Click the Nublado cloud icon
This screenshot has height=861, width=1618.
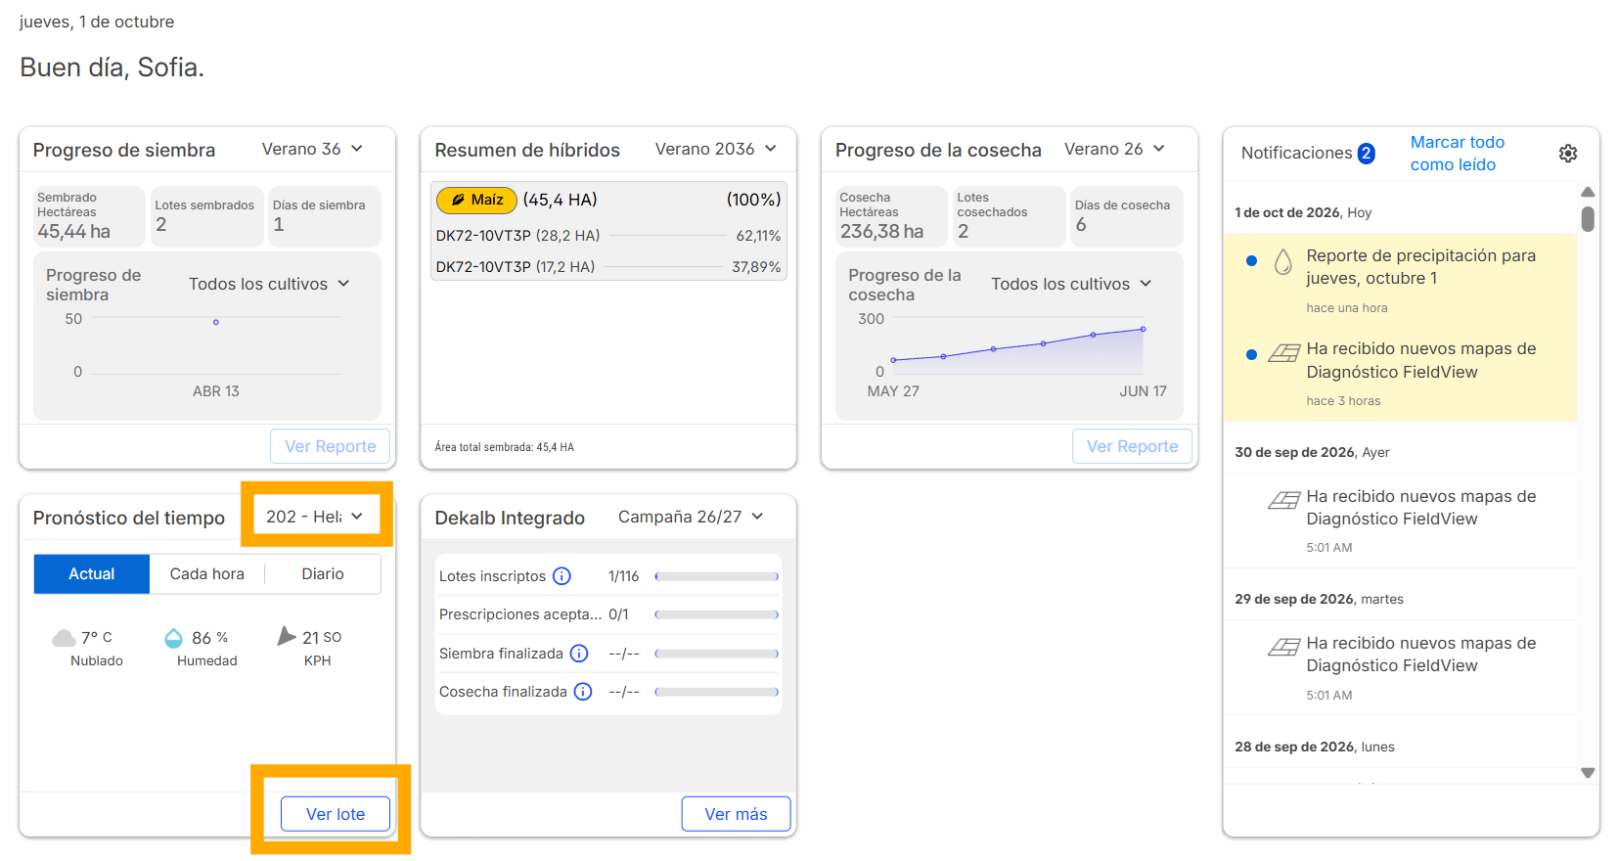coord(64,638)
